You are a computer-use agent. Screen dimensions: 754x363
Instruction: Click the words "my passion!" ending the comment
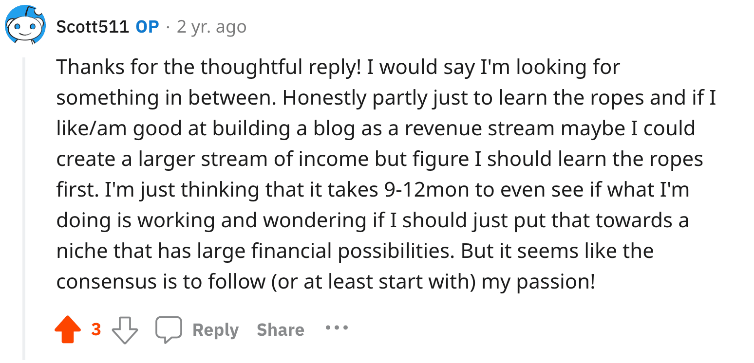(x=538, y=282)
